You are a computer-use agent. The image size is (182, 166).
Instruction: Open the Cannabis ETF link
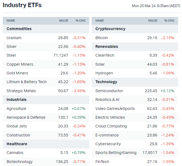pos(15,153)
